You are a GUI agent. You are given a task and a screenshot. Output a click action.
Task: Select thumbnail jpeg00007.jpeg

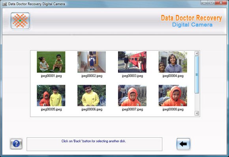132,95
